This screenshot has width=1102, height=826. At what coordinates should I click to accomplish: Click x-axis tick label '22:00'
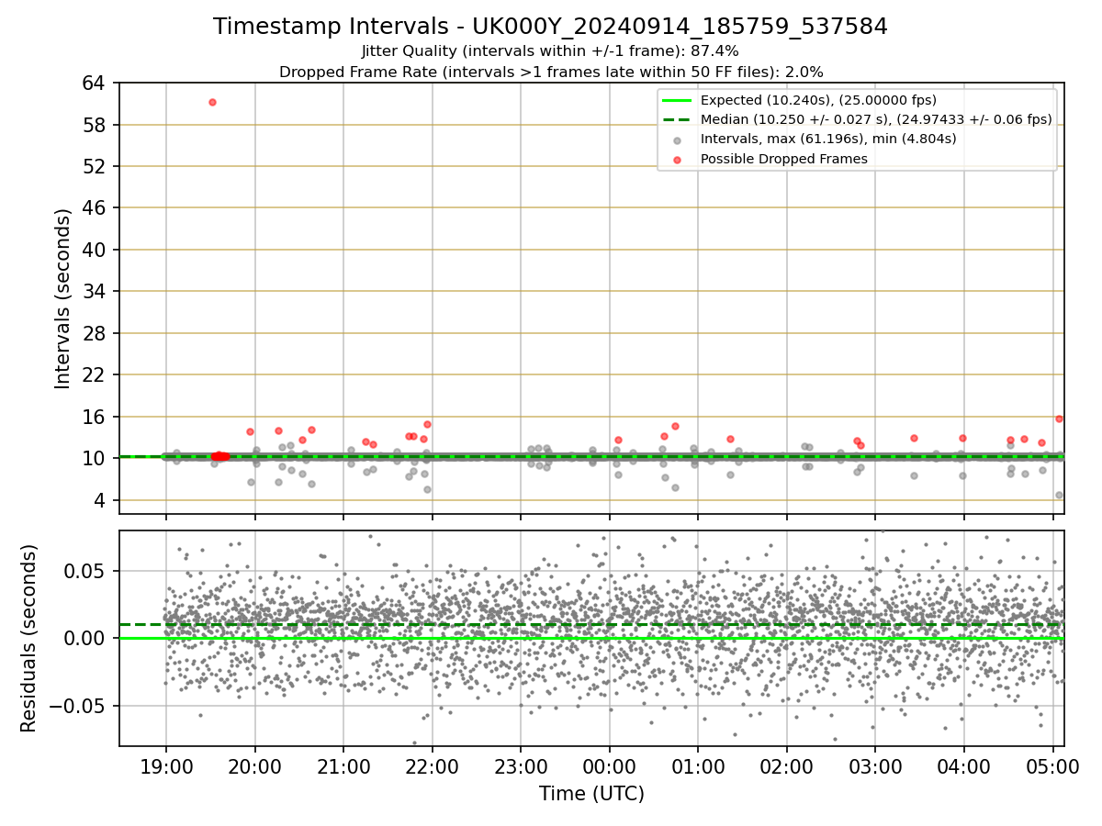432,766
